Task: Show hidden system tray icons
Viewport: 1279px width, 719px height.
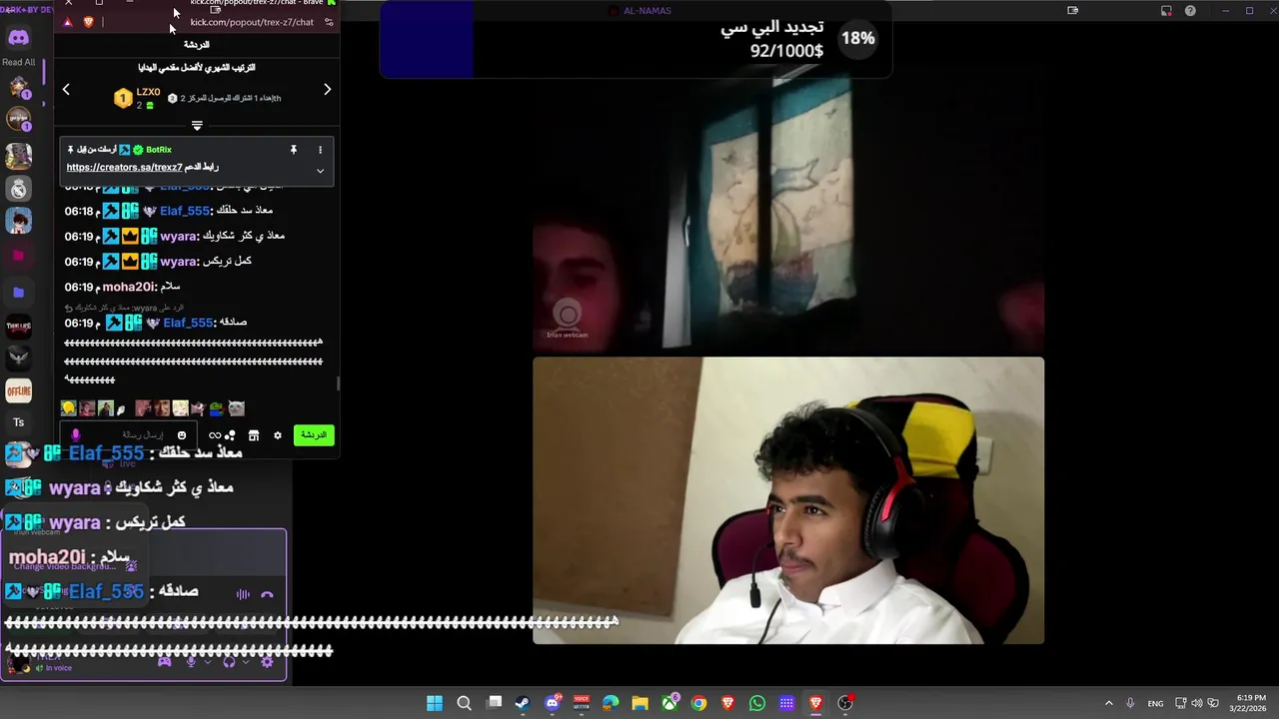Action: coord(1108,703)
